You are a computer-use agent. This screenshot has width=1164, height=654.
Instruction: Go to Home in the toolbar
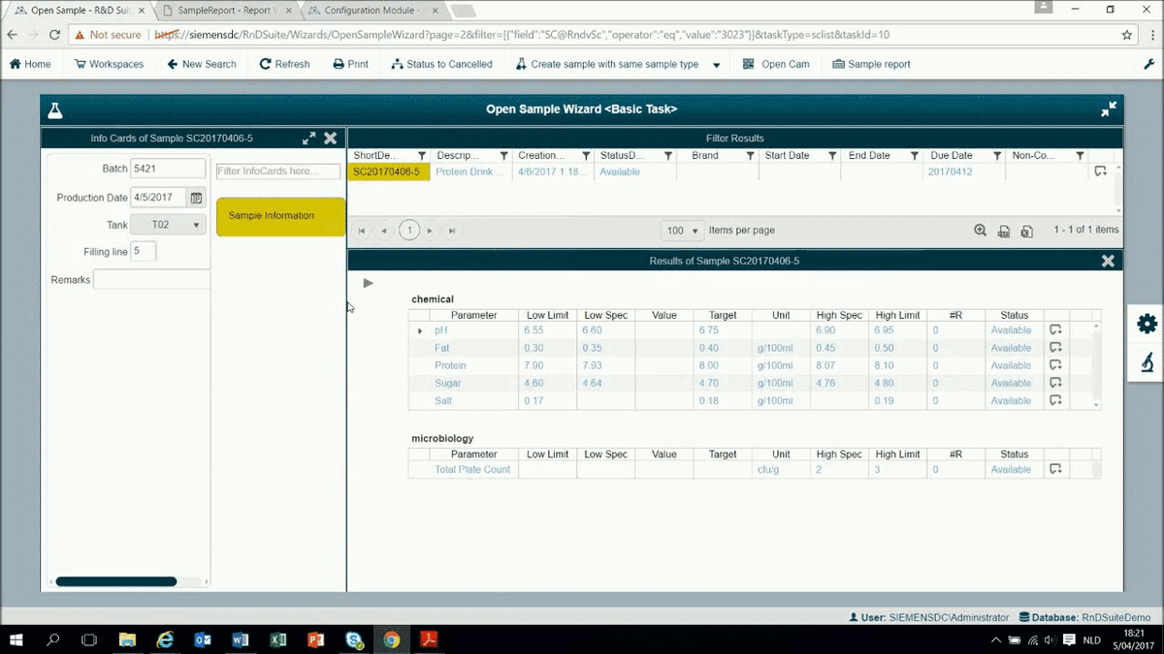tap(30, 64)
